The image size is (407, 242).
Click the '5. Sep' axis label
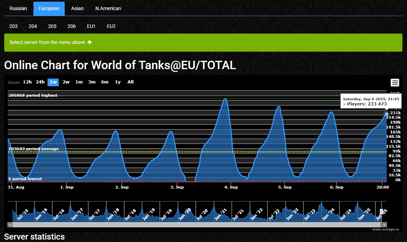pos(285,187)
